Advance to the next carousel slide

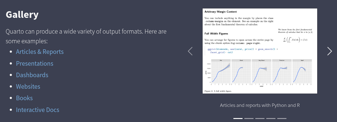(x=329, y=51)
